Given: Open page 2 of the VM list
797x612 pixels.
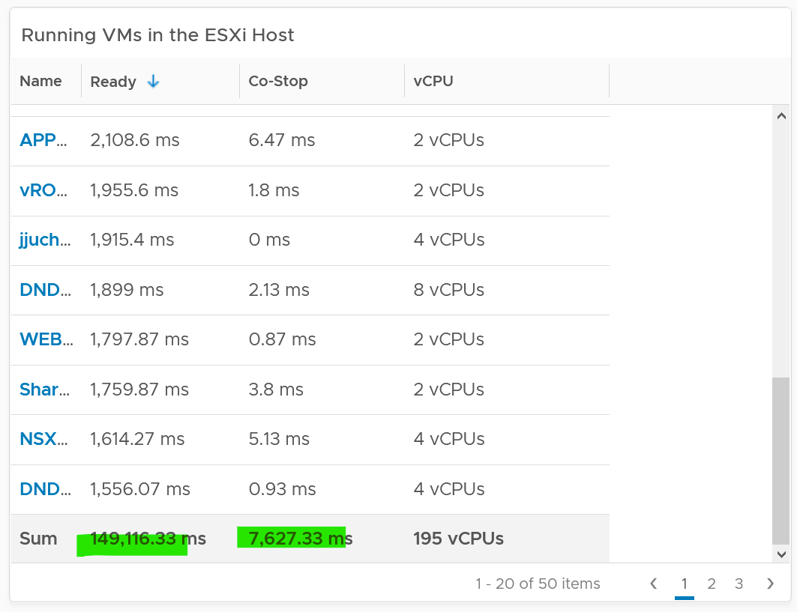Looking at the screenshot, I should pyautogui.click(x=712, y=584).
